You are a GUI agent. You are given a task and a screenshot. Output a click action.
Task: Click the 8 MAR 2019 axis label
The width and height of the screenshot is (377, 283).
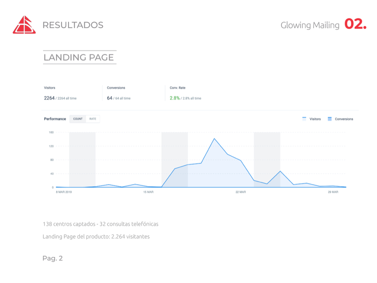64,192
